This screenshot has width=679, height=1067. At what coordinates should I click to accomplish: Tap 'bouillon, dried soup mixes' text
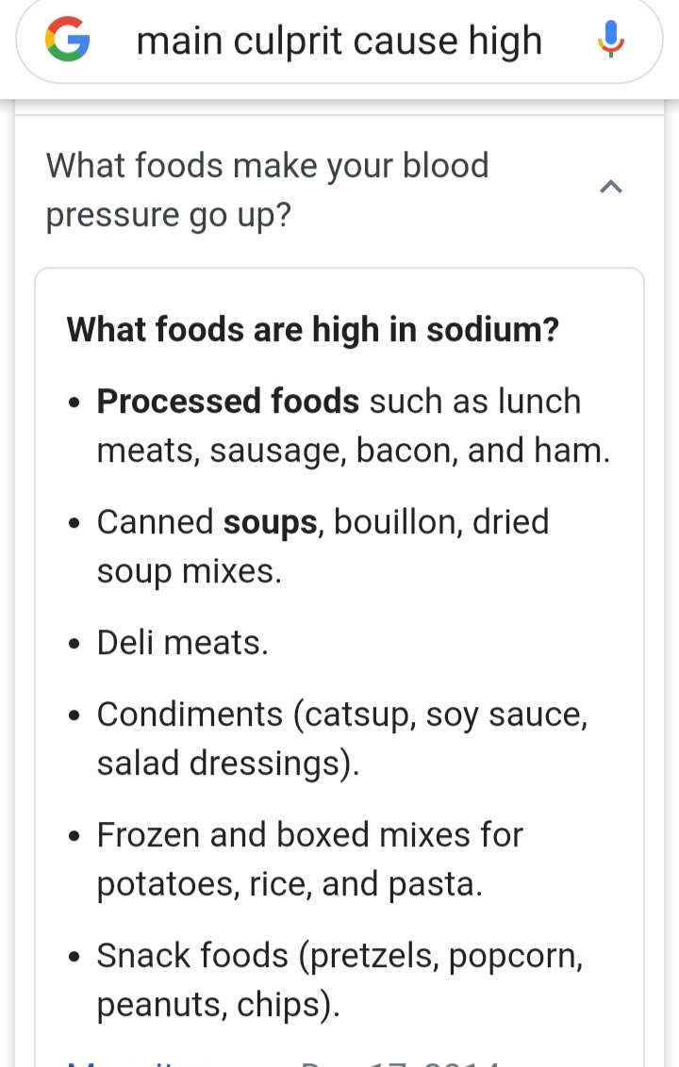(x=323, y=547)
